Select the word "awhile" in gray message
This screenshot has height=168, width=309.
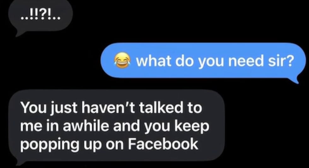(x=86, y=126)
